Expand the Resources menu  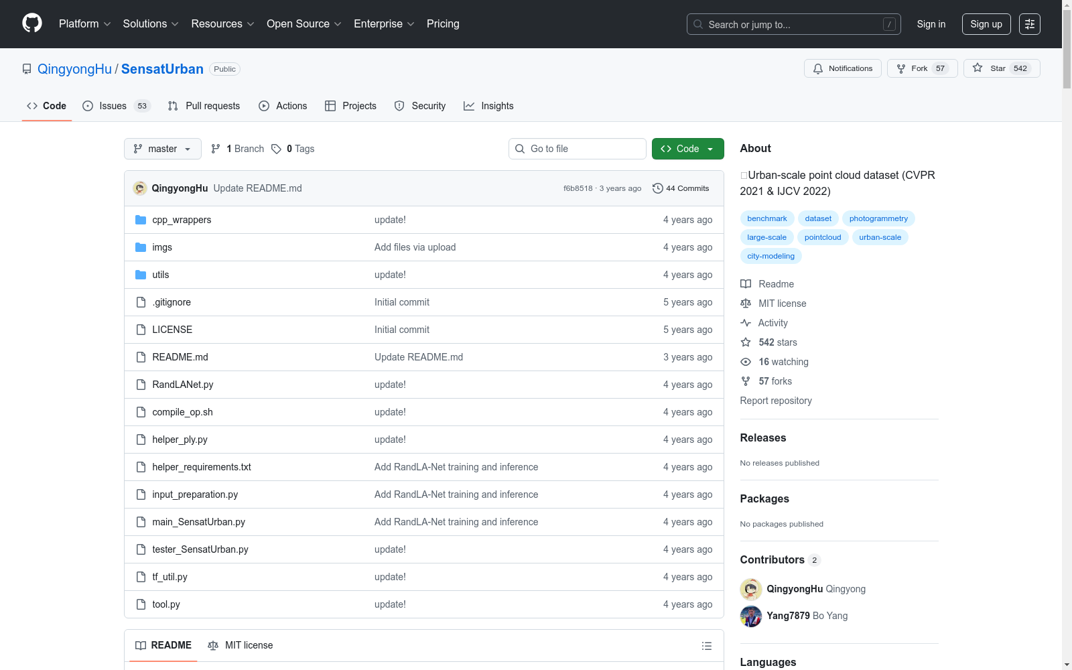pos(222,23)
